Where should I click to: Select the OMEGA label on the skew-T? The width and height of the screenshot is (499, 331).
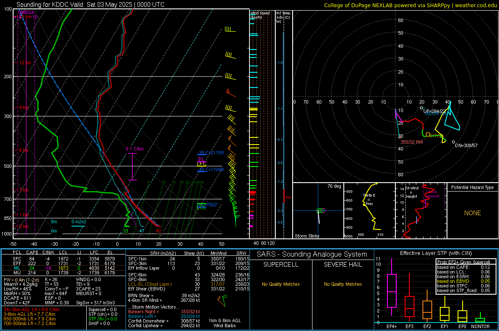[x=26, y=12]
